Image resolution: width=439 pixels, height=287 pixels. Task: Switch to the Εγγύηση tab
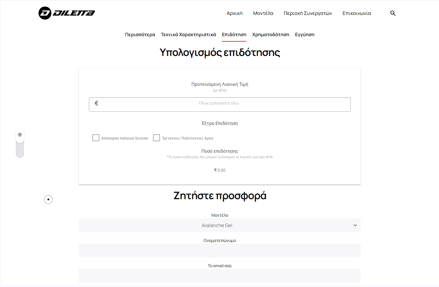(x=305, y=34)
